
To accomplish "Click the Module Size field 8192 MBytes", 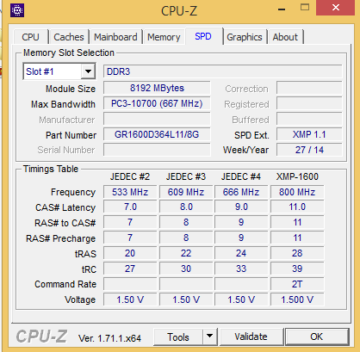I will tap(157, 88).
